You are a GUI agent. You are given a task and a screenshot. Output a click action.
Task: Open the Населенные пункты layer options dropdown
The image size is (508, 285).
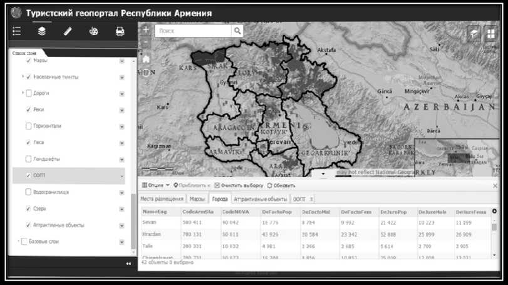tap(122, 77)
